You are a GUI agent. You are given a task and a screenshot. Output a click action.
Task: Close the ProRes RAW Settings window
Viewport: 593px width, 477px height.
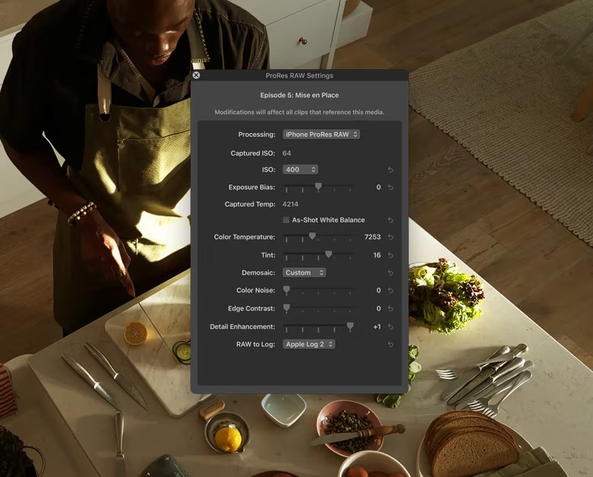[196, 75]
